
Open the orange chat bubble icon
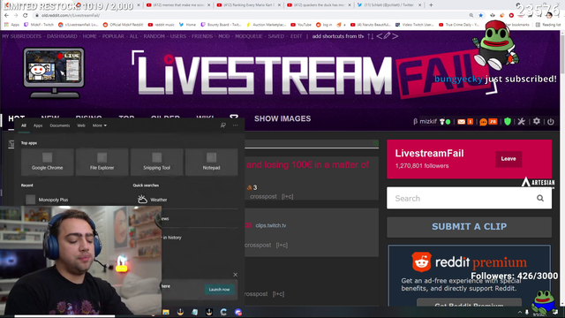[483, 122]
